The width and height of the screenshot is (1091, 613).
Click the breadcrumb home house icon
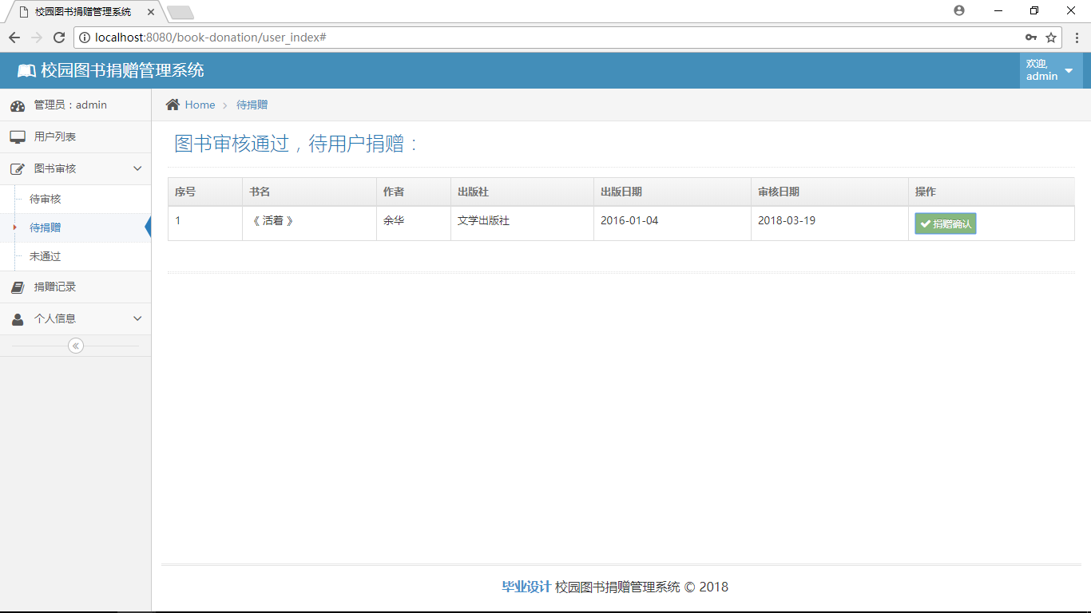[173, 105]
